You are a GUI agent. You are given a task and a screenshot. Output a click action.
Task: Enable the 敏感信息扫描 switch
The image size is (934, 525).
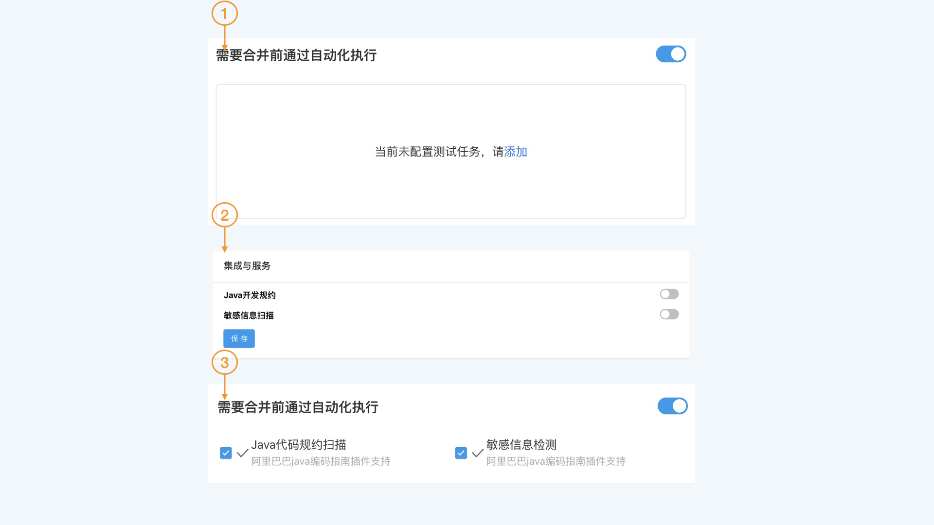669,314
